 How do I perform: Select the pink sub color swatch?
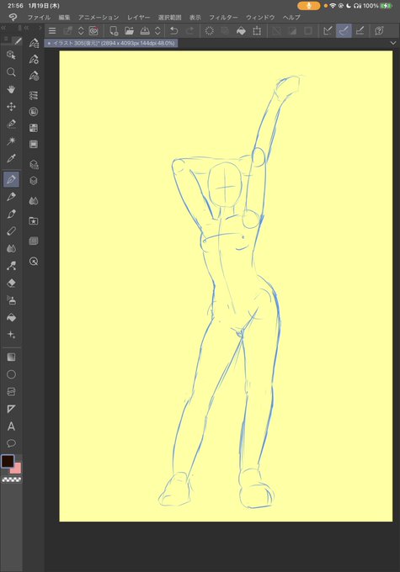click(x=17, y=469)
